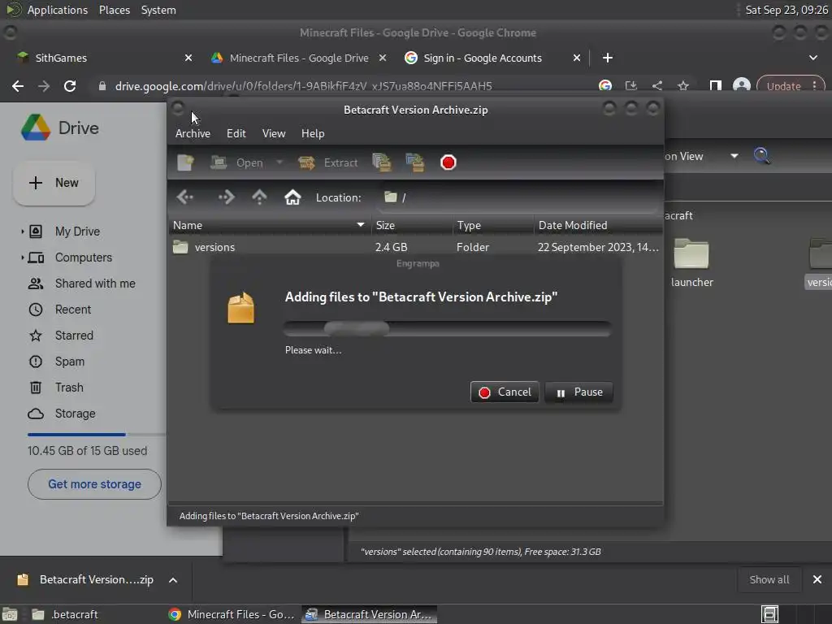Open the Chrome tab search chevron

[812, 58]
